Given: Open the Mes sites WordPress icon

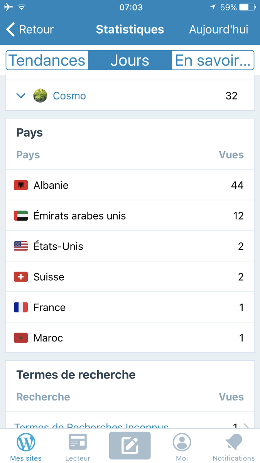Looking at the screenshot, I should (26, 443).
